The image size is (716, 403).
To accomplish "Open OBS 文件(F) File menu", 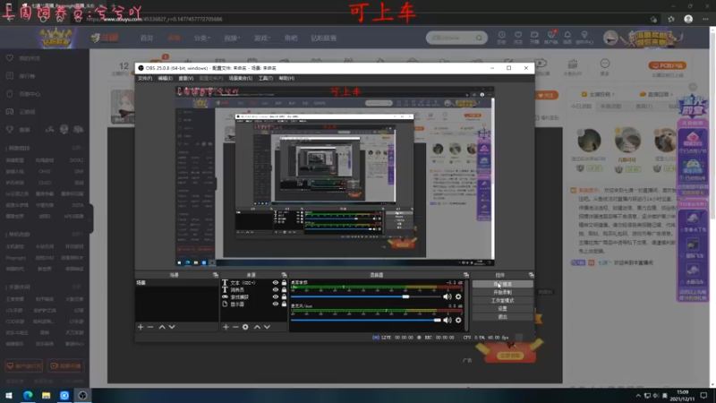I will tap(145, 78).
